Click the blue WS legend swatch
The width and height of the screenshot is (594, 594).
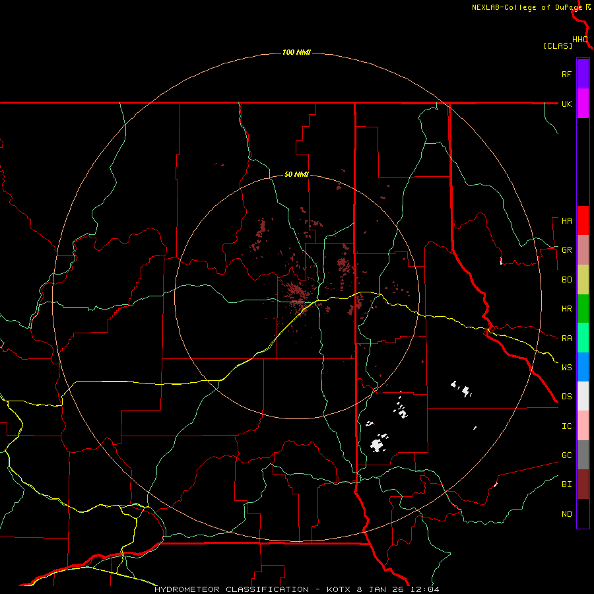(x=583, y=367)
